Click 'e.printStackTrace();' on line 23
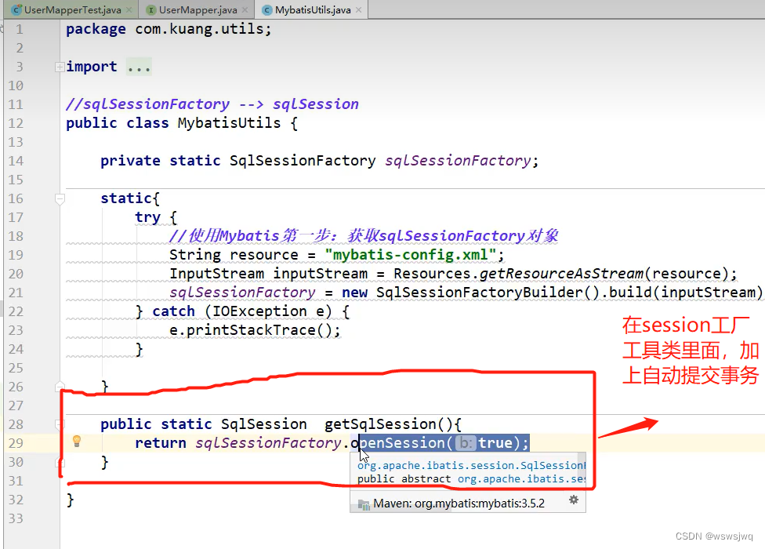The height and width of the screenshot is (549, 765). coord(255,330)
